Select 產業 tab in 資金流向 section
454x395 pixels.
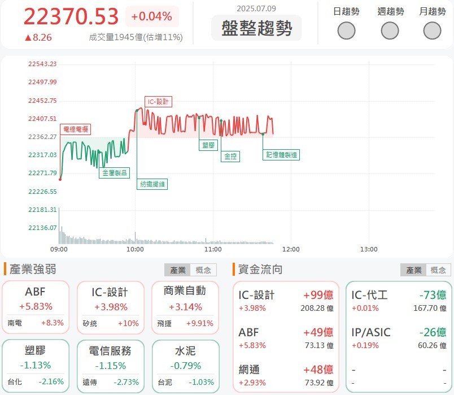[413, 270]
